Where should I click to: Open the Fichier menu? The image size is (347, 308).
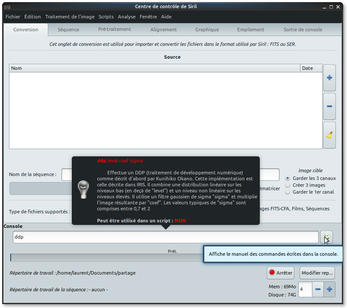click(x=13, y=17)
